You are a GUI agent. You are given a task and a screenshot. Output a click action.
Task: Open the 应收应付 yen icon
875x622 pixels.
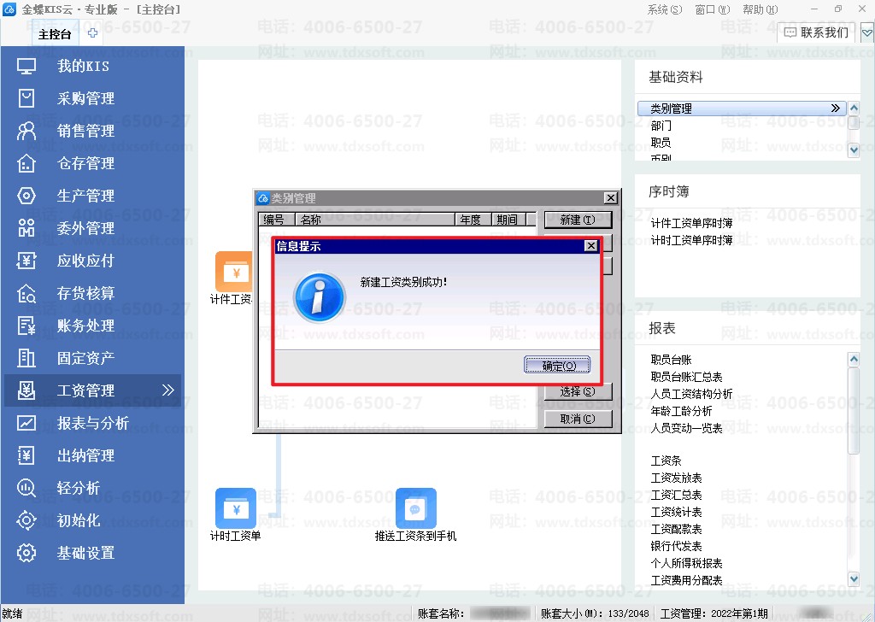coord(26,261)
